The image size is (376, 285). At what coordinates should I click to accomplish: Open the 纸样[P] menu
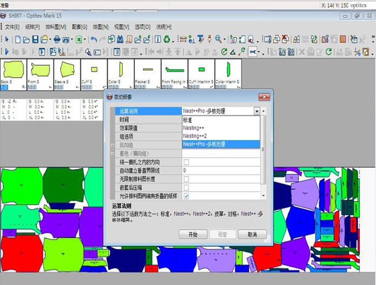pyautogui.click(x=32, y=27)
